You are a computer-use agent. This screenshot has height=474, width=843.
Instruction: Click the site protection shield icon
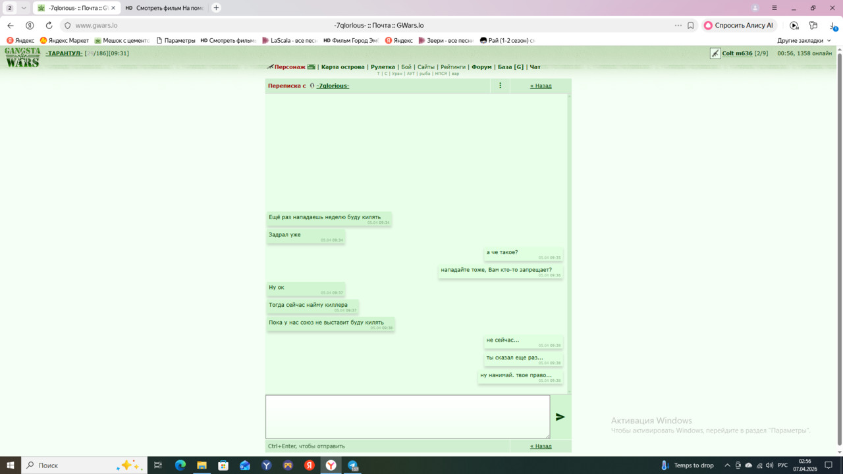[x=67, y=26]
